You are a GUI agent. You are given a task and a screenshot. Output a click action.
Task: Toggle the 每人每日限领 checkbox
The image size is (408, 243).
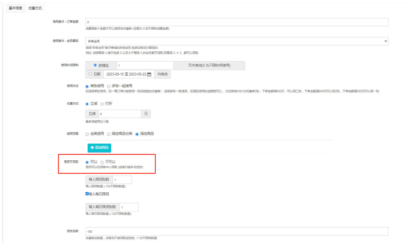coord(87,194)
